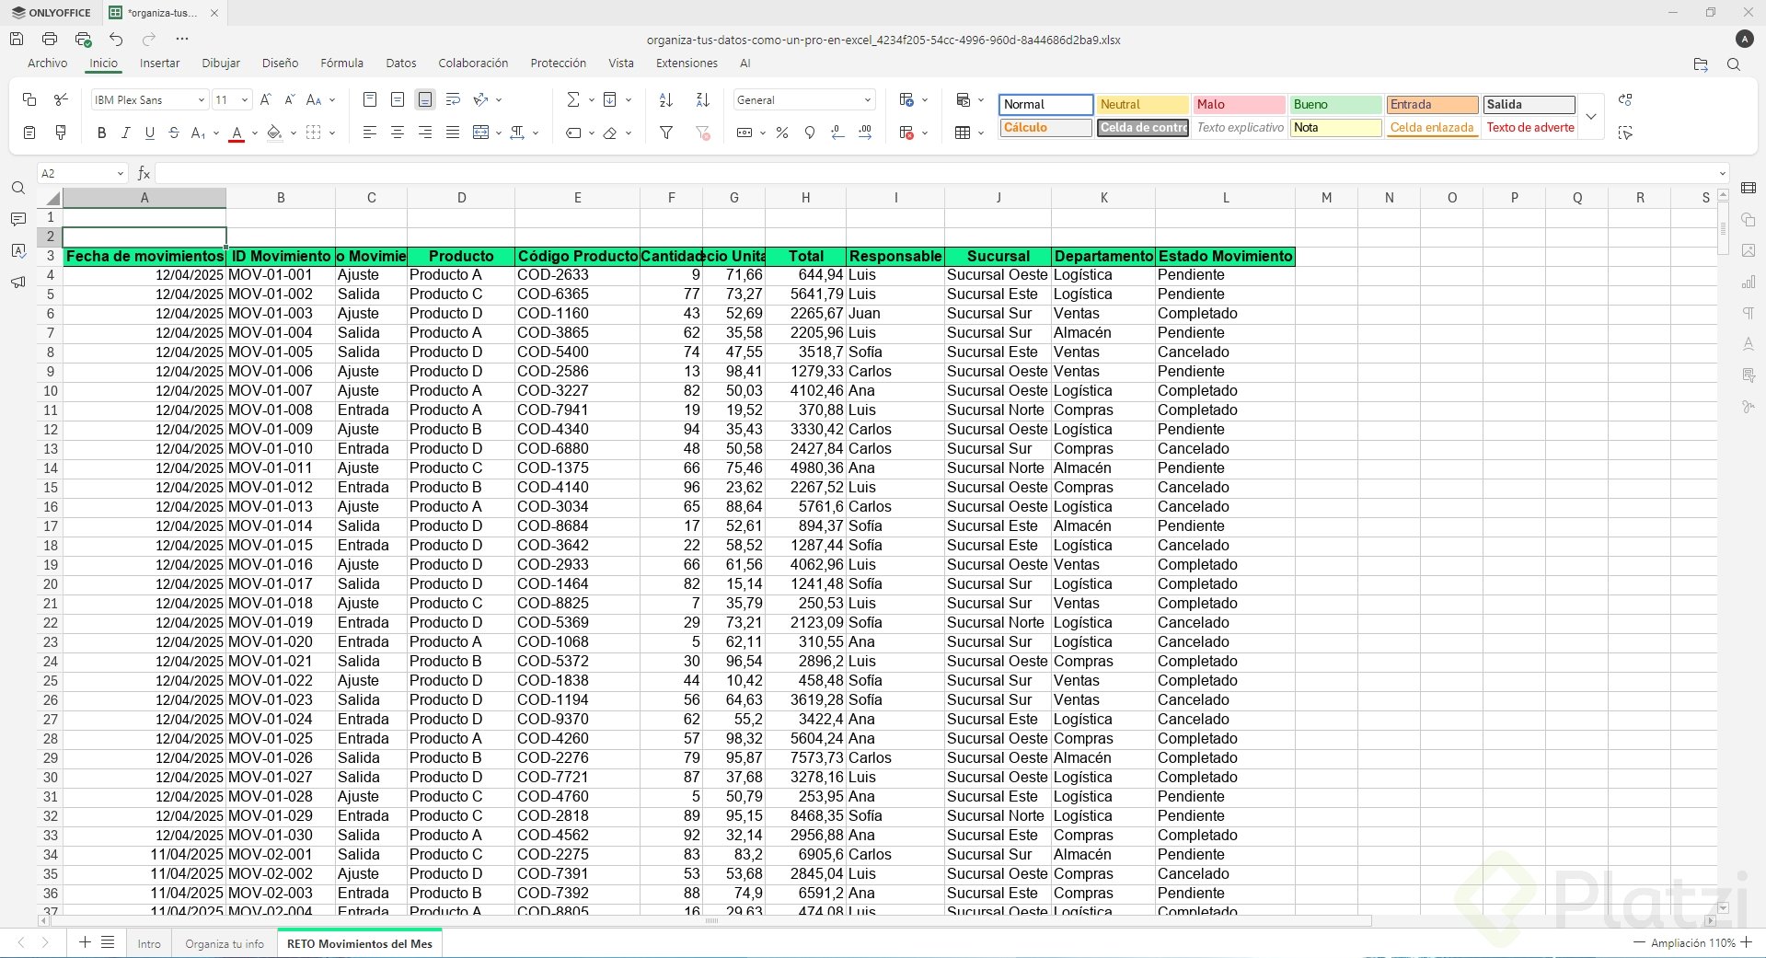
Task: Click the Print icon
Action: [50, 39]
